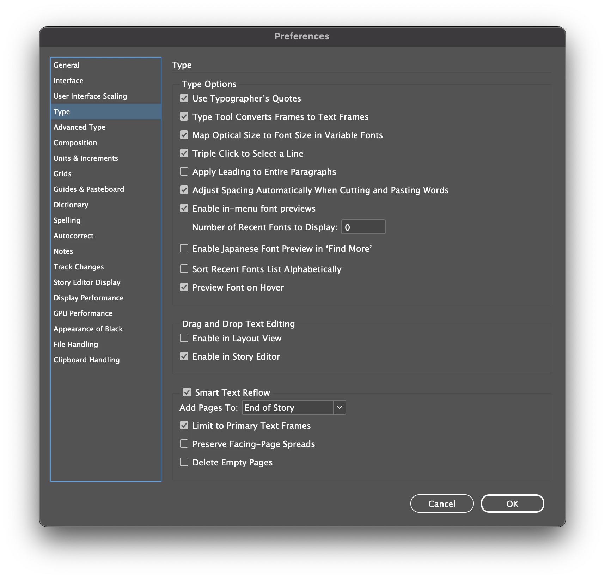The image size is (605, 579).
Task: Enable Apply Leading to Entire Paragraphs
Action: (184, 172)
